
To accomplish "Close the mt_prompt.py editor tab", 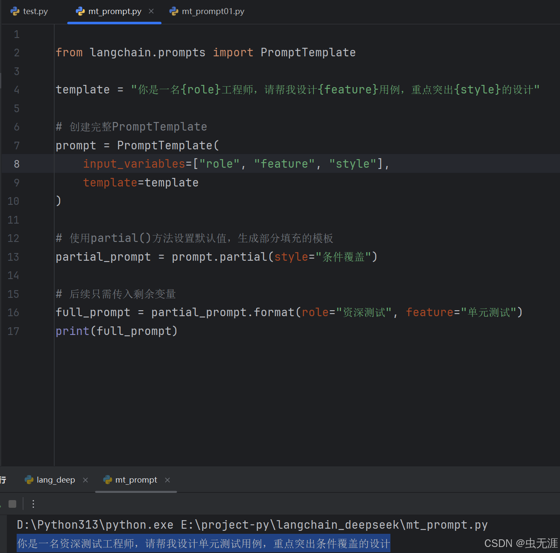I will (x=151, y=12).
